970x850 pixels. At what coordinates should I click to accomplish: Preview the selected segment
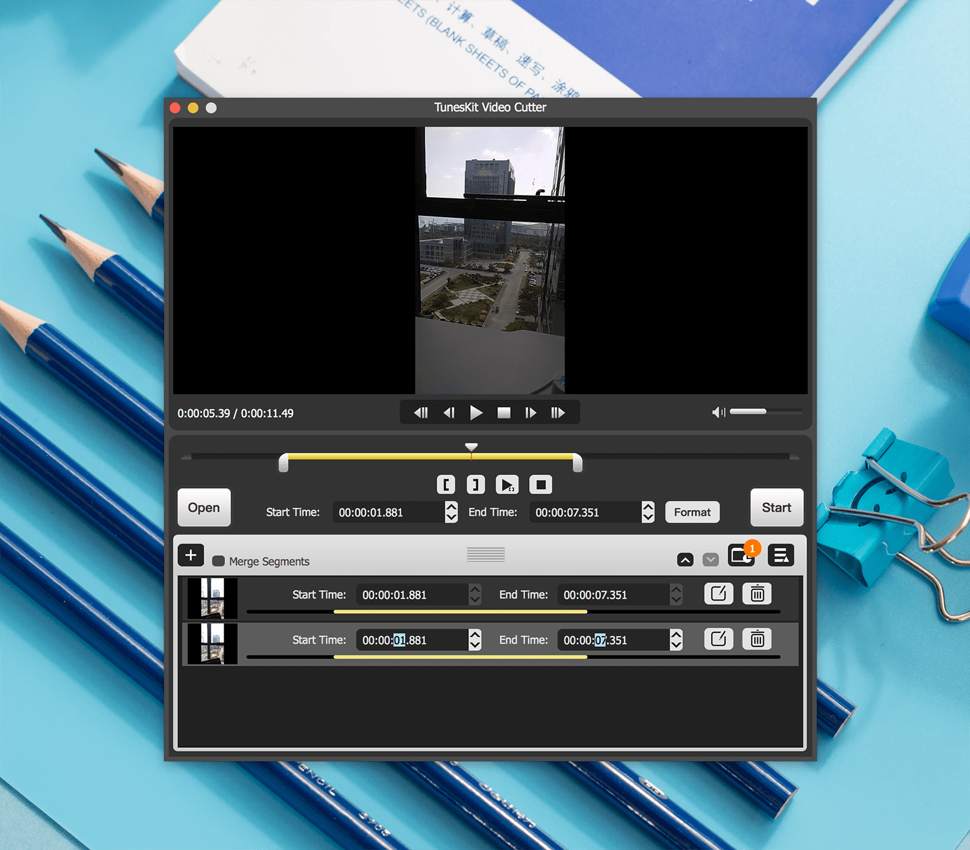[x=507, y=484]
